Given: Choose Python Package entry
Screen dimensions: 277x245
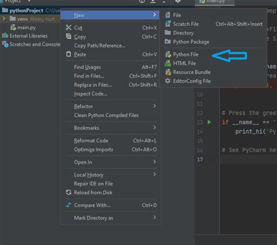Looking at the screenshot, I should tap(213, 42).
